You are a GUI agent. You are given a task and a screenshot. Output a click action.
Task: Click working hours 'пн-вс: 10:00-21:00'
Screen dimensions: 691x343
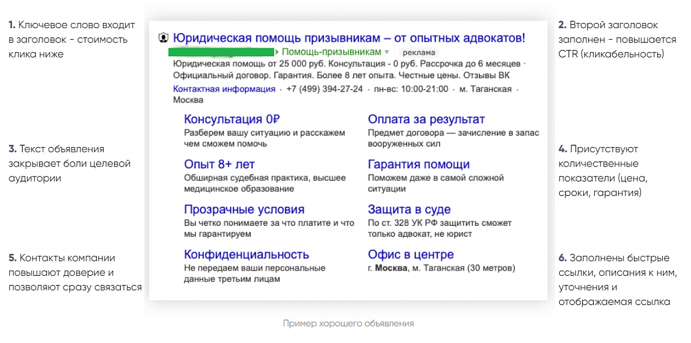point(411,89)
